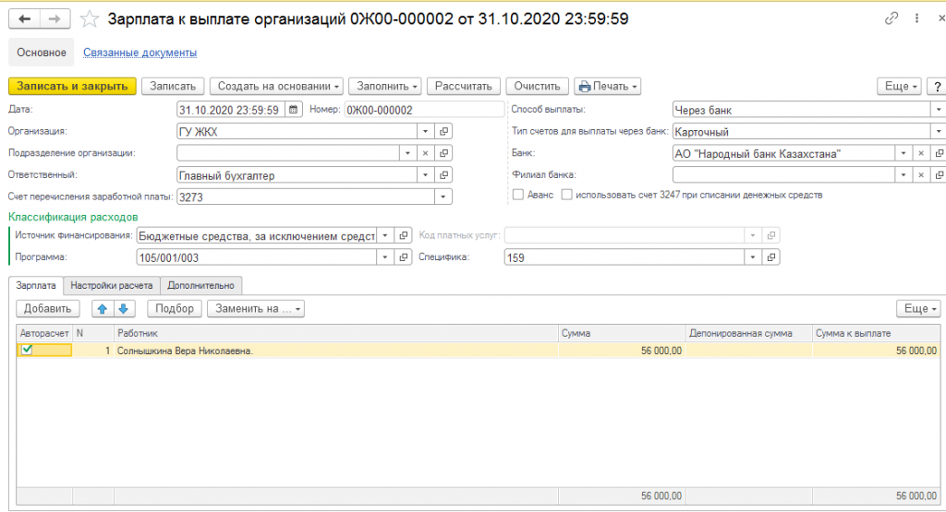Enable the Аванс checkbox
This screenshot has width=946, height=512.
(x=517, y=195)
